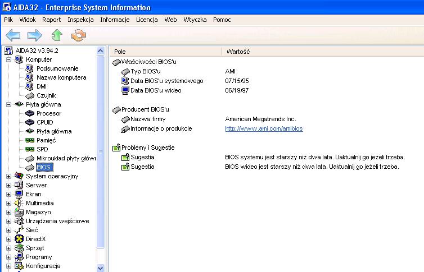
Task: Expand the Sieć branch
Action: click(8, 230)
